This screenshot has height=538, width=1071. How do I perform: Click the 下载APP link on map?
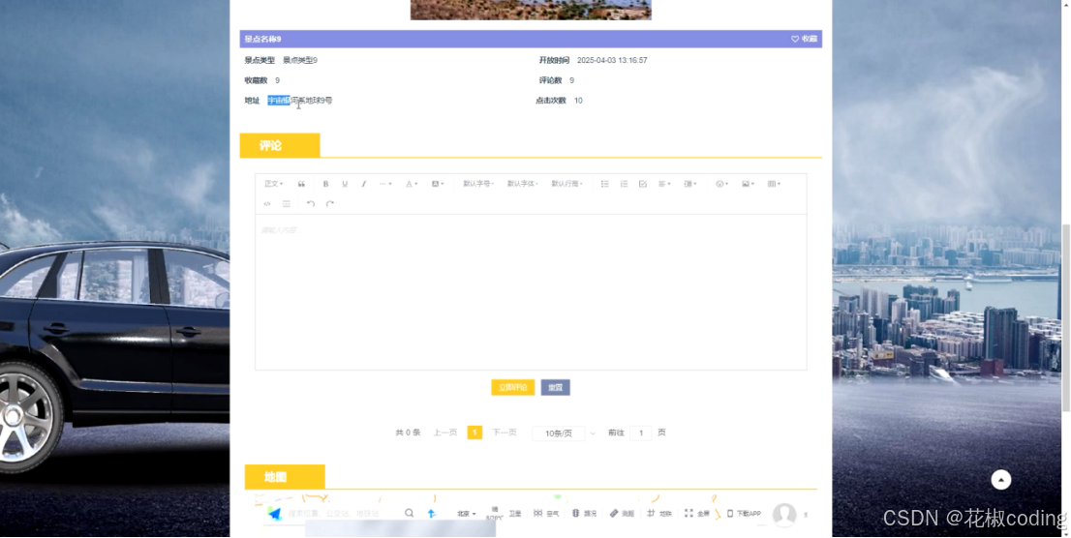click(x=744, y=514)
